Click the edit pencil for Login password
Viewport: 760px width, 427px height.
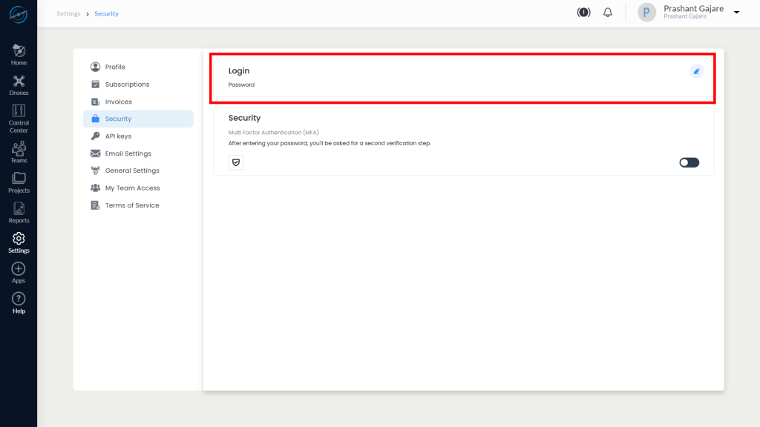(696, 71)
